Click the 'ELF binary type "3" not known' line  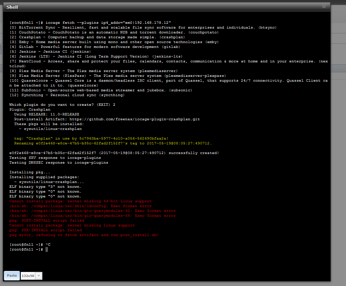point(45,187)
